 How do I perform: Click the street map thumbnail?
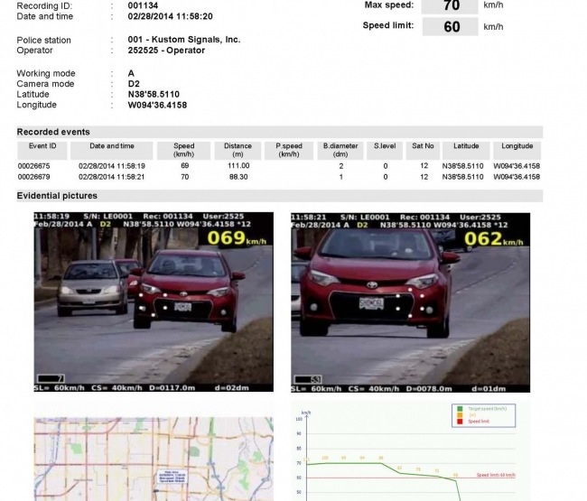[x=154, y=459]
